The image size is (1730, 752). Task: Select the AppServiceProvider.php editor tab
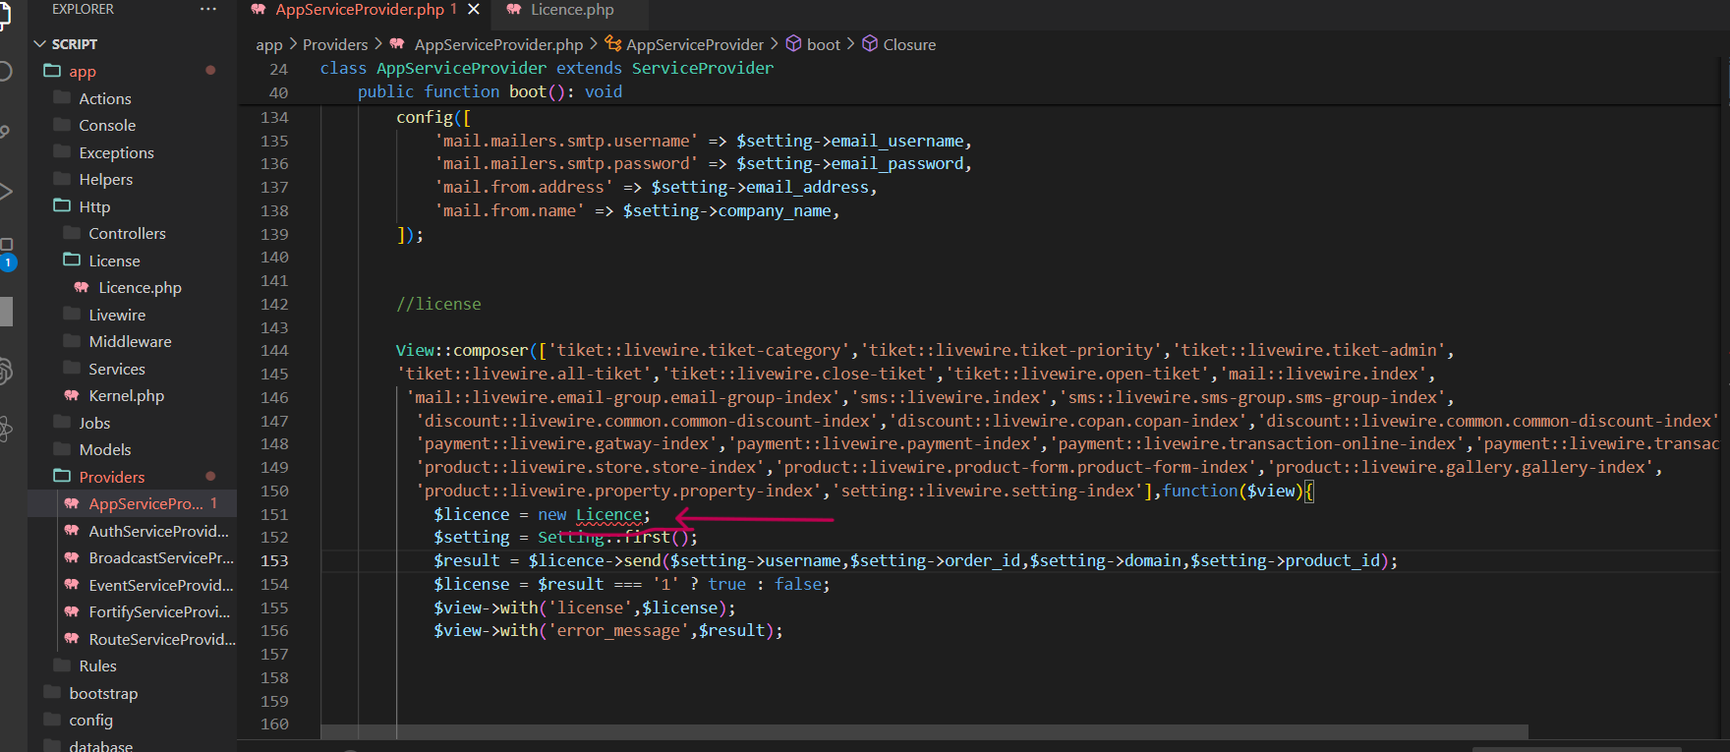click(360, 10)
